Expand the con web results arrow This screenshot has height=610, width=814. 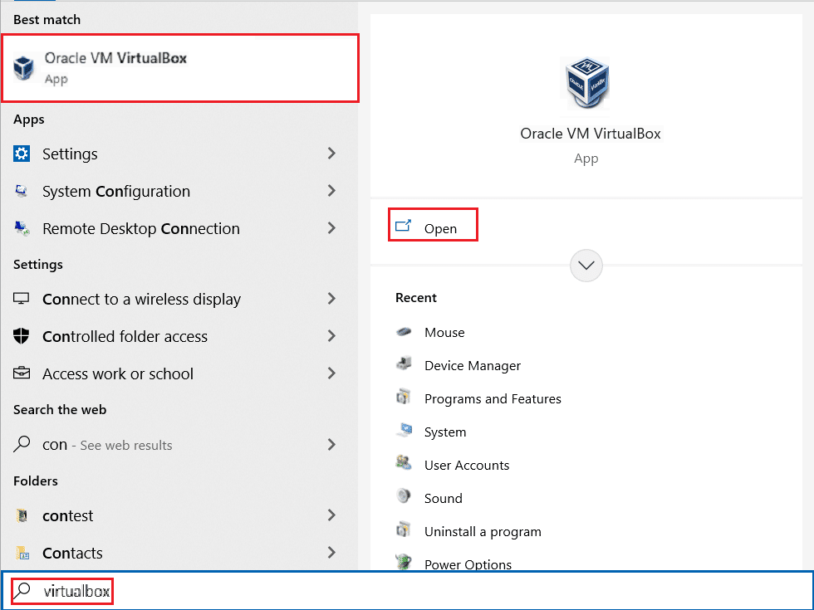[x=331, y=444]
